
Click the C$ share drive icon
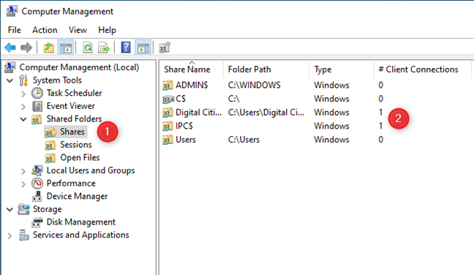[x=168, y=99]
